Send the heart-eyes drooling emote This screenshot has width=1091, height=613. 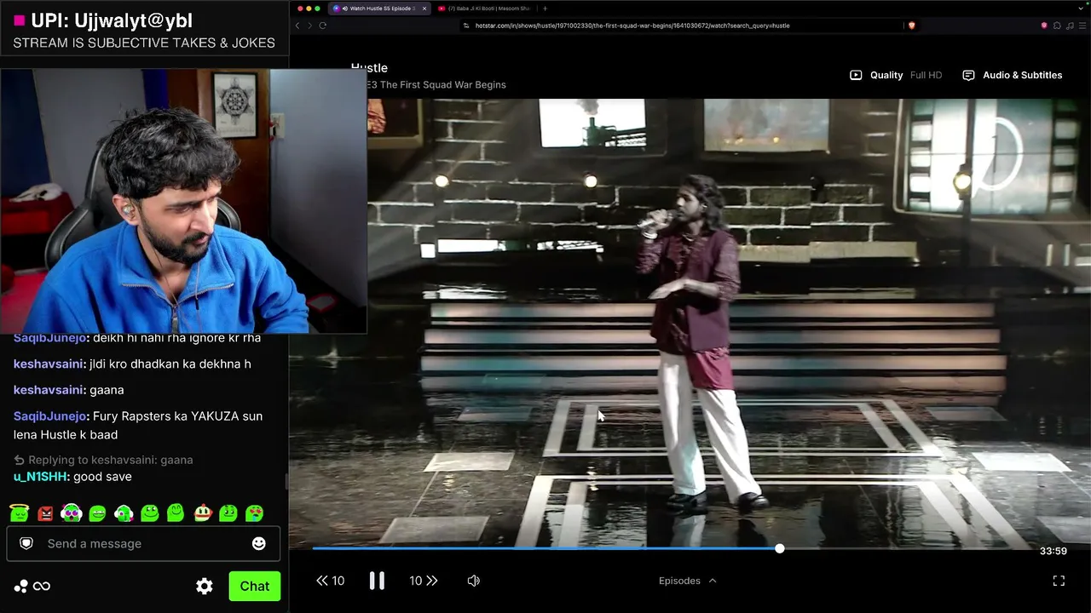click(x=254, y=513)
